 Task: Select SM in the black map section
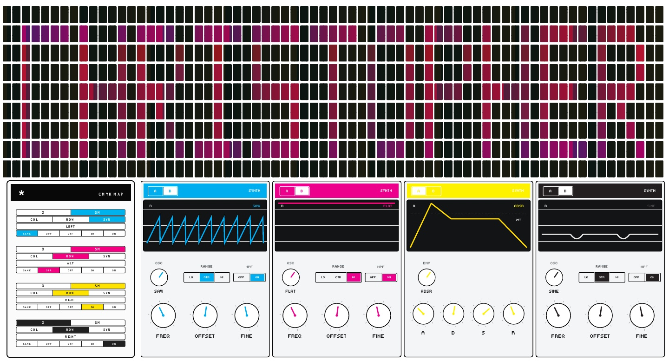point(98,322)
